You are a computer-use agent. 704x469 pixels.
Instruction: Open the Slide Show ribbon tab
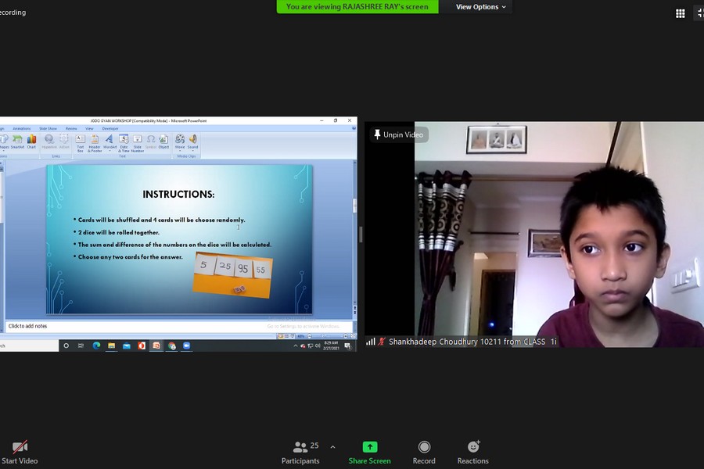pos(48,129)
